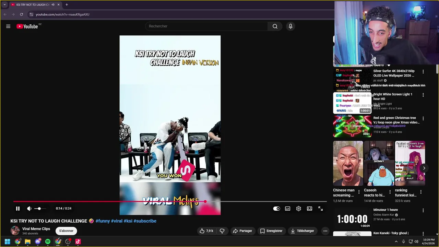This screenshot has width=439, height=247.
Task: Open the Red and green Christmas tree title
Action: click(396, 120)
